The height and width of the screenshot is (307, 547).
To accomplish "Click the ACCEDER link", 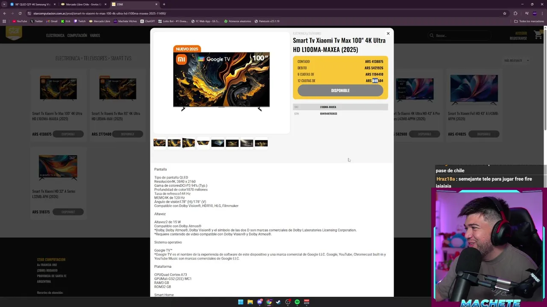I will point(521,33).
